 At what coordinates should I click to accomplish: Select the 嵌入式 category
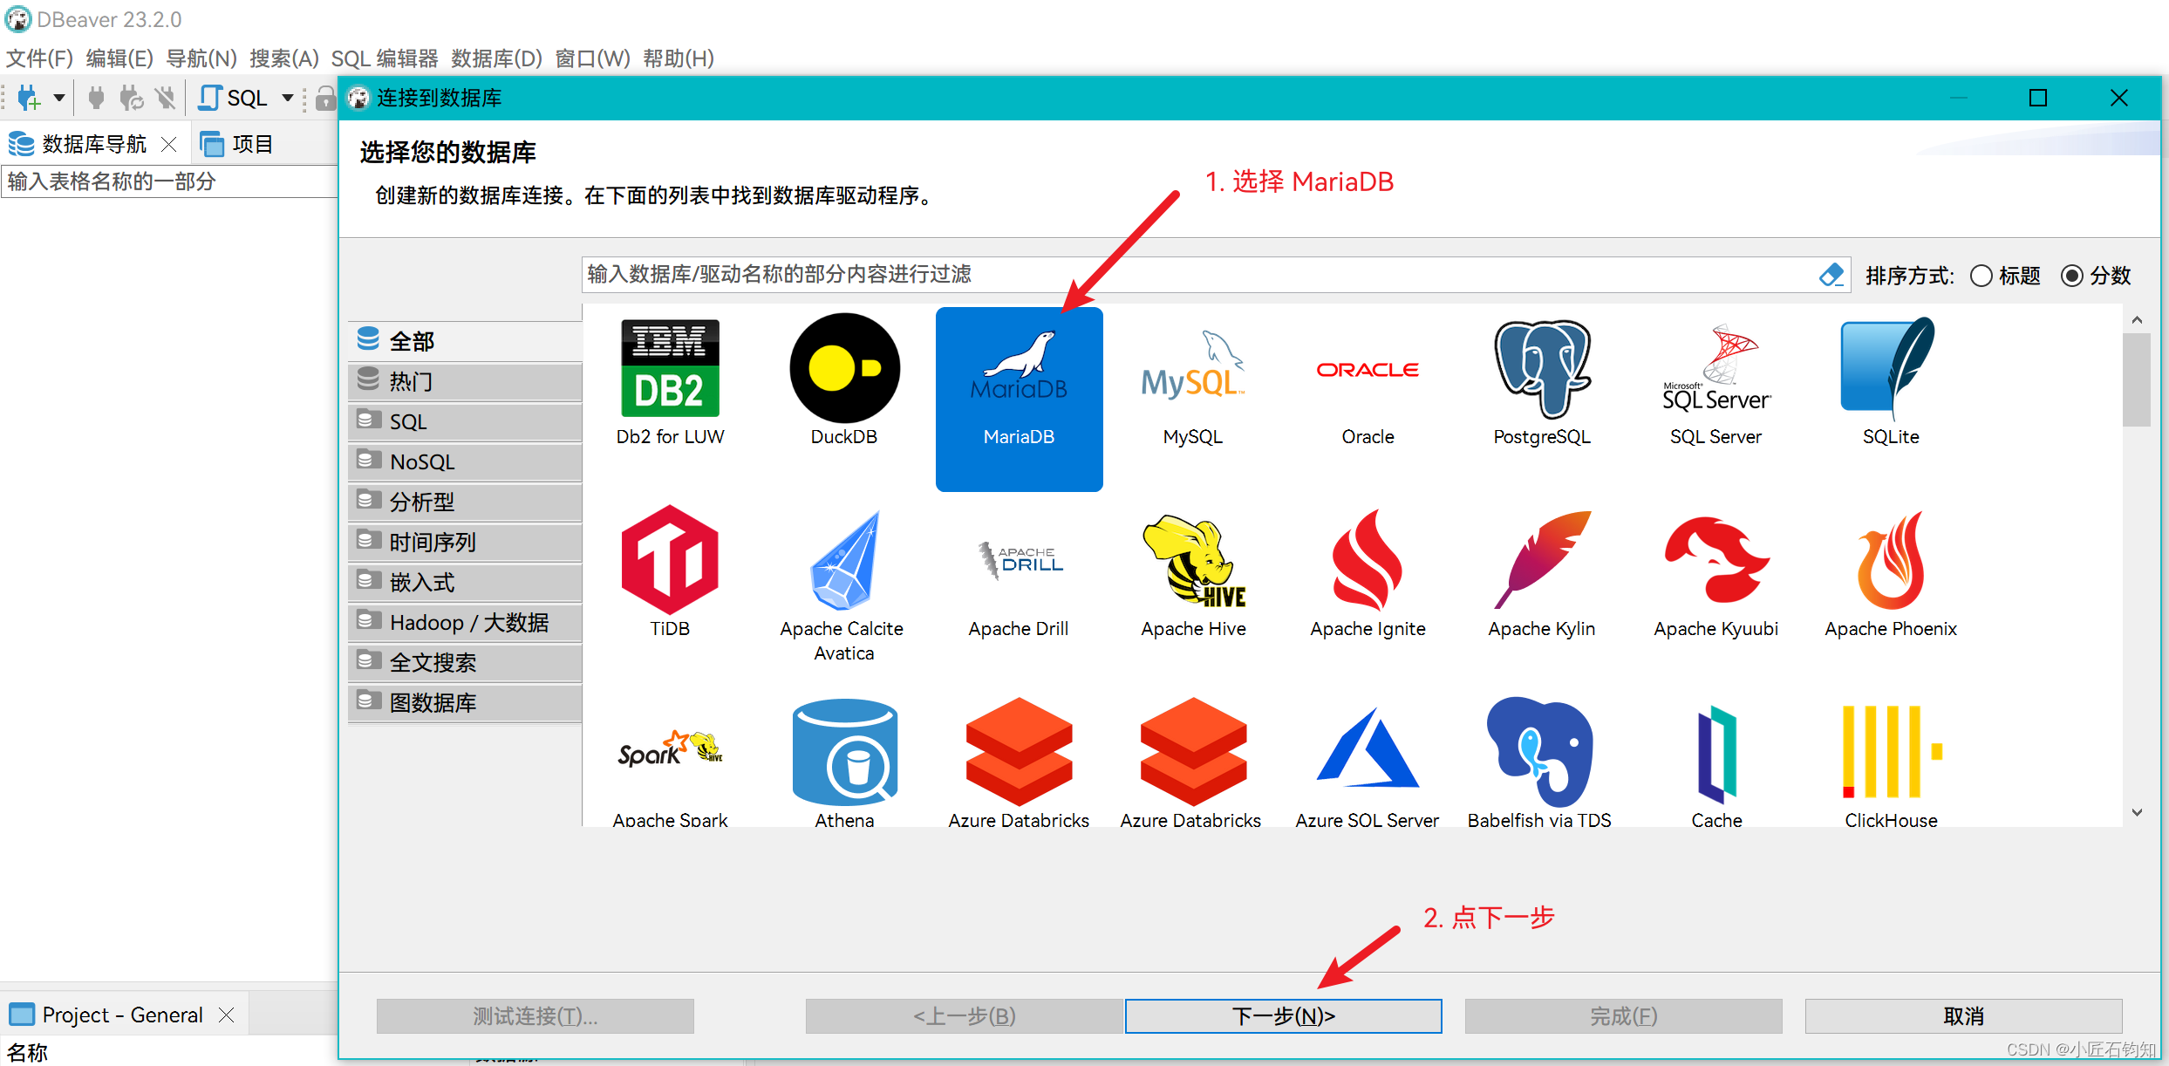pyautogui.click(x=465, y=582)
